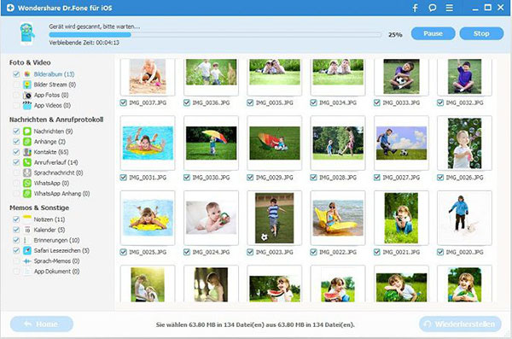Viewport: 512px width, 339px height.
Task: Click the Erinnerungen reminders icon
Action: [27, 240]
